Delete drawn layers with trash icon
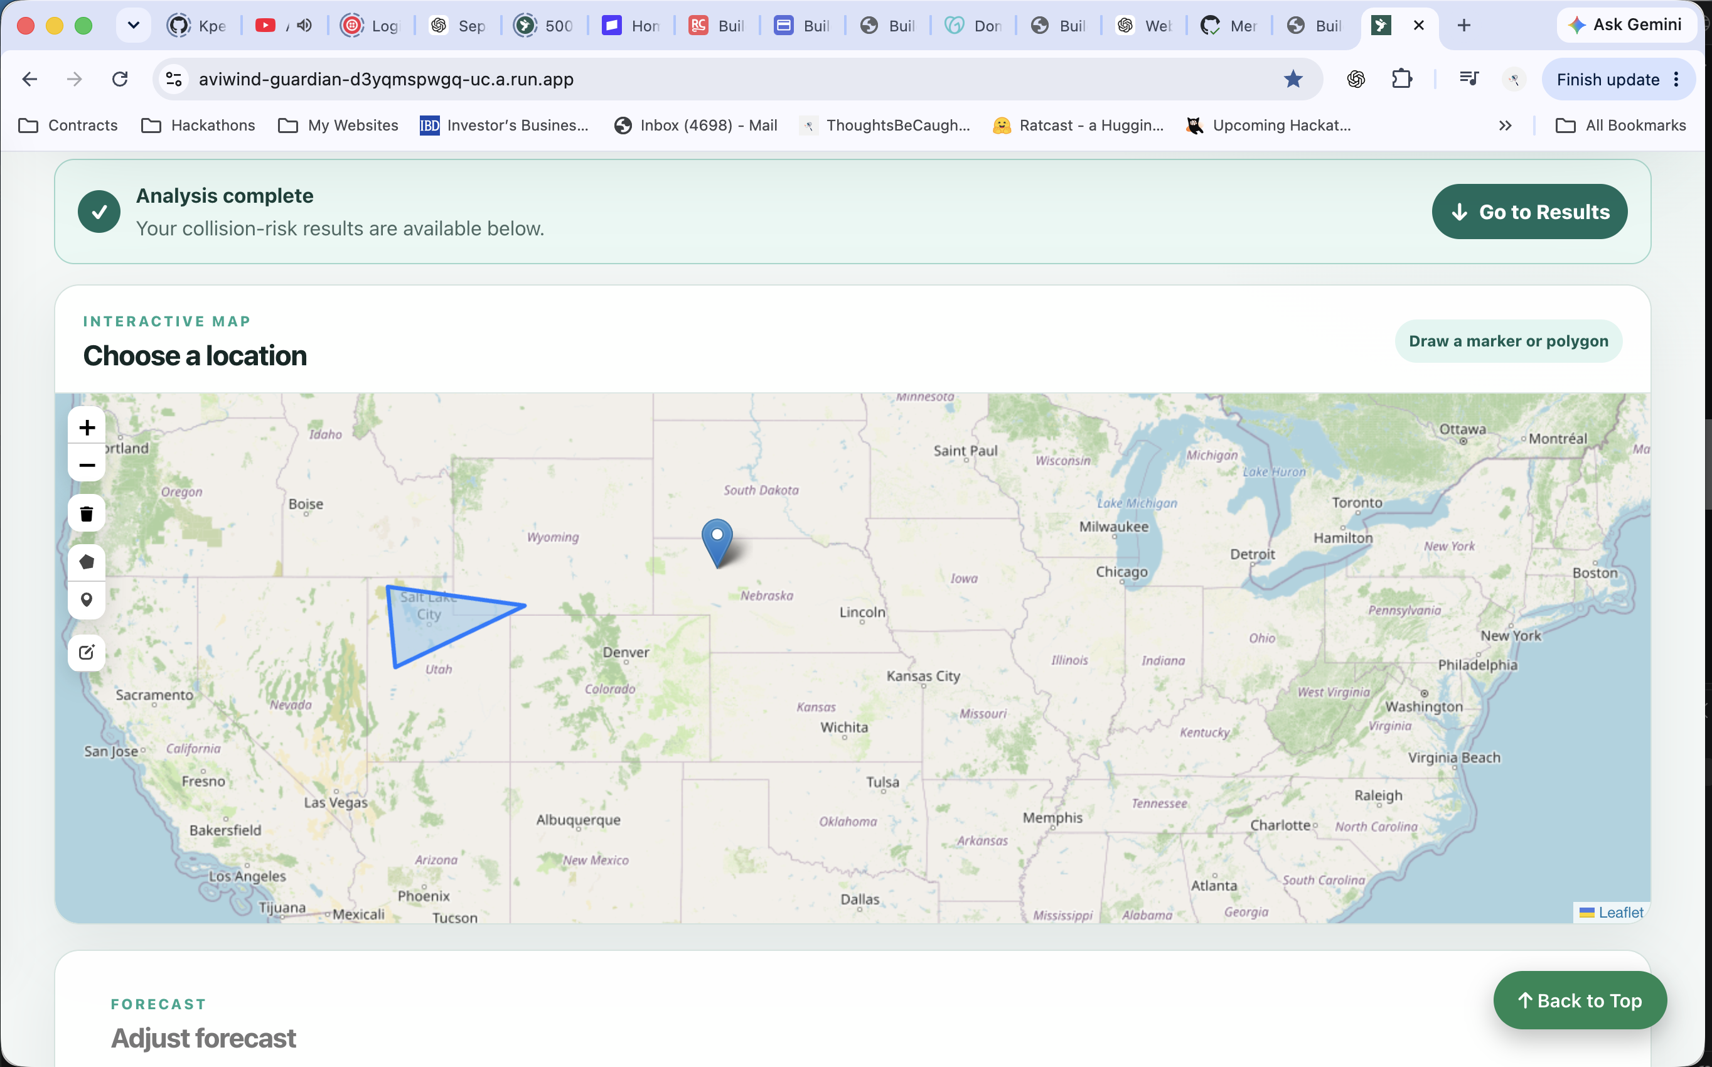 (87, 514)
